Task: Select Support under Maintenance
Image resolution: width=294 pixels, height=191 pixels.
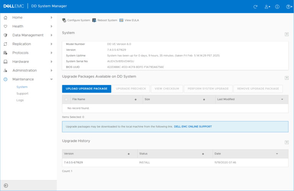Action: pos(22,93)
